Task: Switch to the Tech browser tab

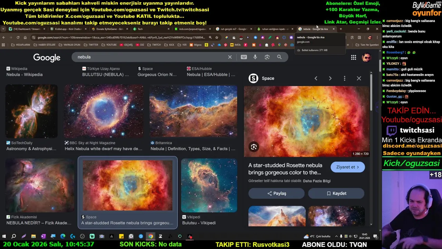Action: coord(151,29)
